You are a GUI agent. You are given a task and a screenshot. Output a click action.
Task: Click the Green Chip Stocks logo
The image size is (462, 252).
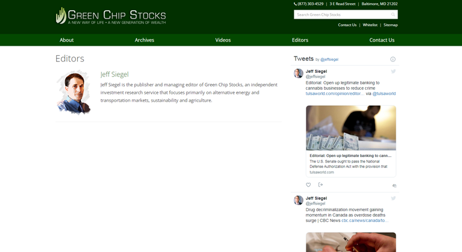111,16
